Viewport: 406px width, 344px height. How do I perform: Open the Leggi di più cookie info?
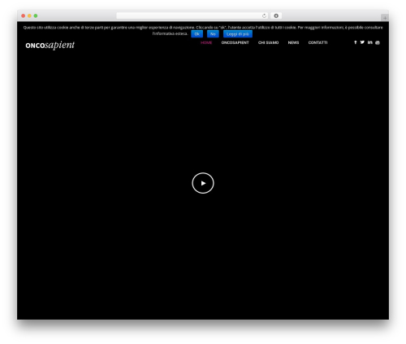coord(238,34)
